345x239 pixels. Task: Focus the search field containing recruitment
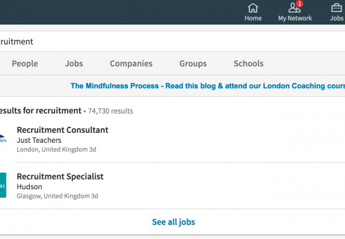tap(172, 42)
